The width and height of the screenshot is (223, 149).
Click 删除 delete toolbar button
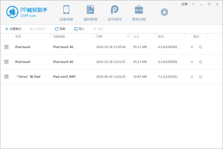tap(98, 29)
